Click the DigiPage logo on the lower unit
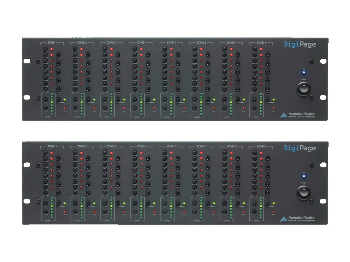This screenshot has width=350, height=262. 300,148
